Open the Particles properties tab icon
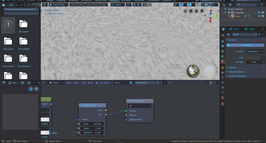The height and width of the screenshot is (143, 266). click(223, 78)
